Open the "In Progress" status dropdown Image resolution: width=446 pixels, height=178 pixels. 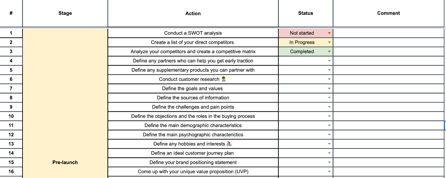coord(329,42)
